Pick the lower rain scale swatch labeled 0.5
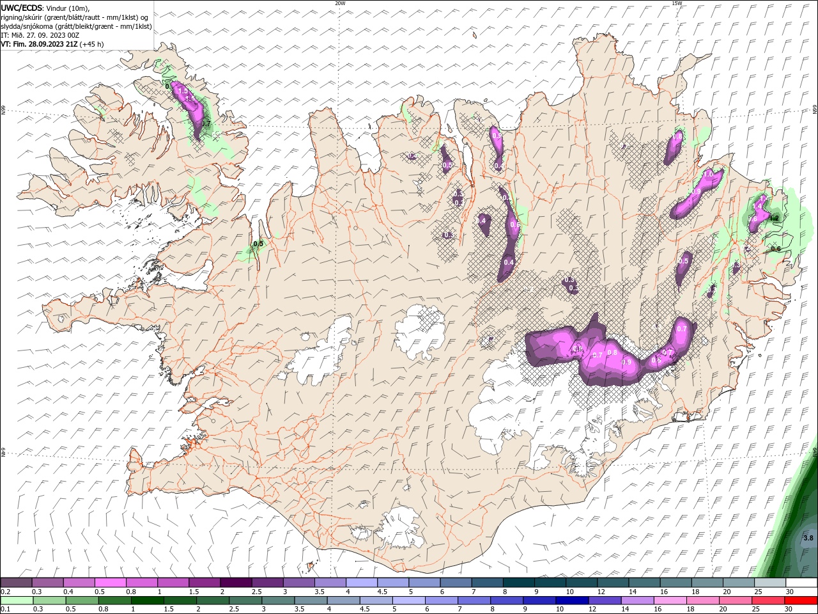The height and width of the screenshot is (614, 818). coord(82,601)
